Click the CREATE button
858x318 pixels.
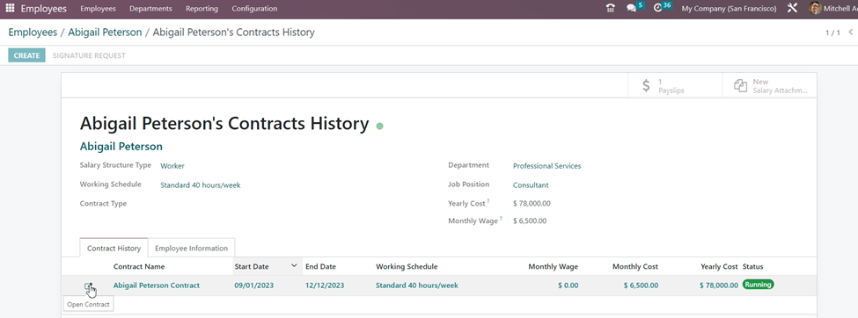pos(26,55)
